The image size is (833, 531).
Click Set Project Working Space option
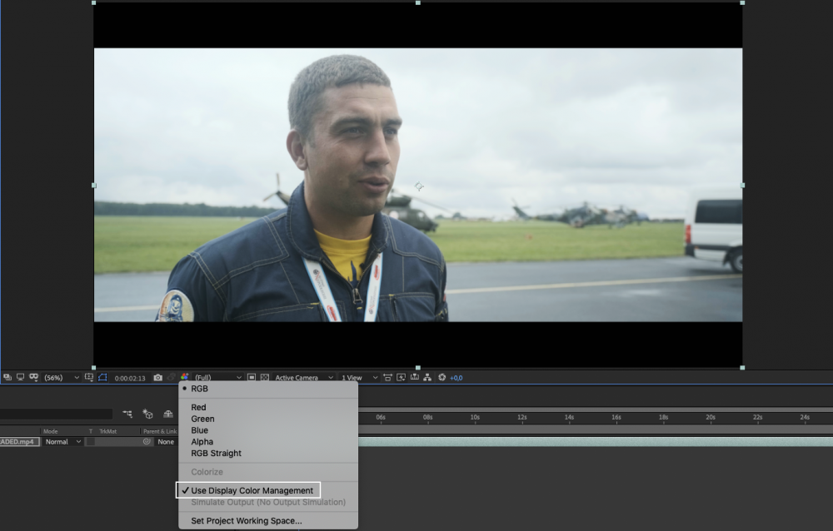point(247,521)
